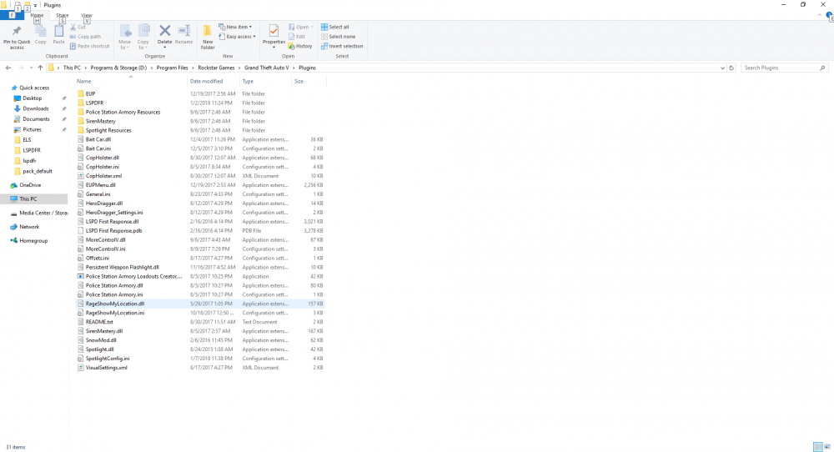Select Quick access in navigation pane
The width and height of the screenshot is (834, 452).
pos(34,88)
